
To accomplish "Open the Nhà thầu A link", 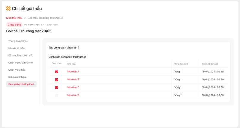I will point(73,72).
